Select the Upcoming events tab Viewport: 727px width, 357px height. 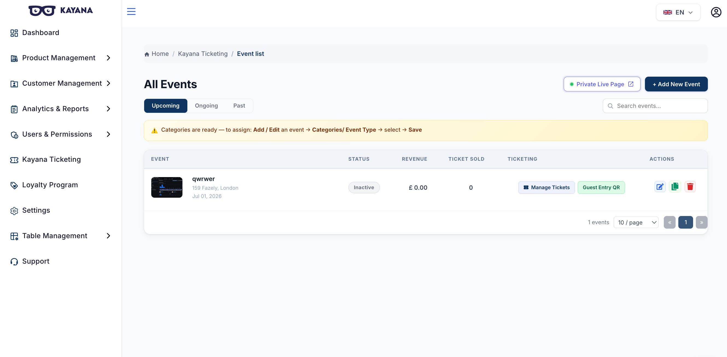[166, 106]
